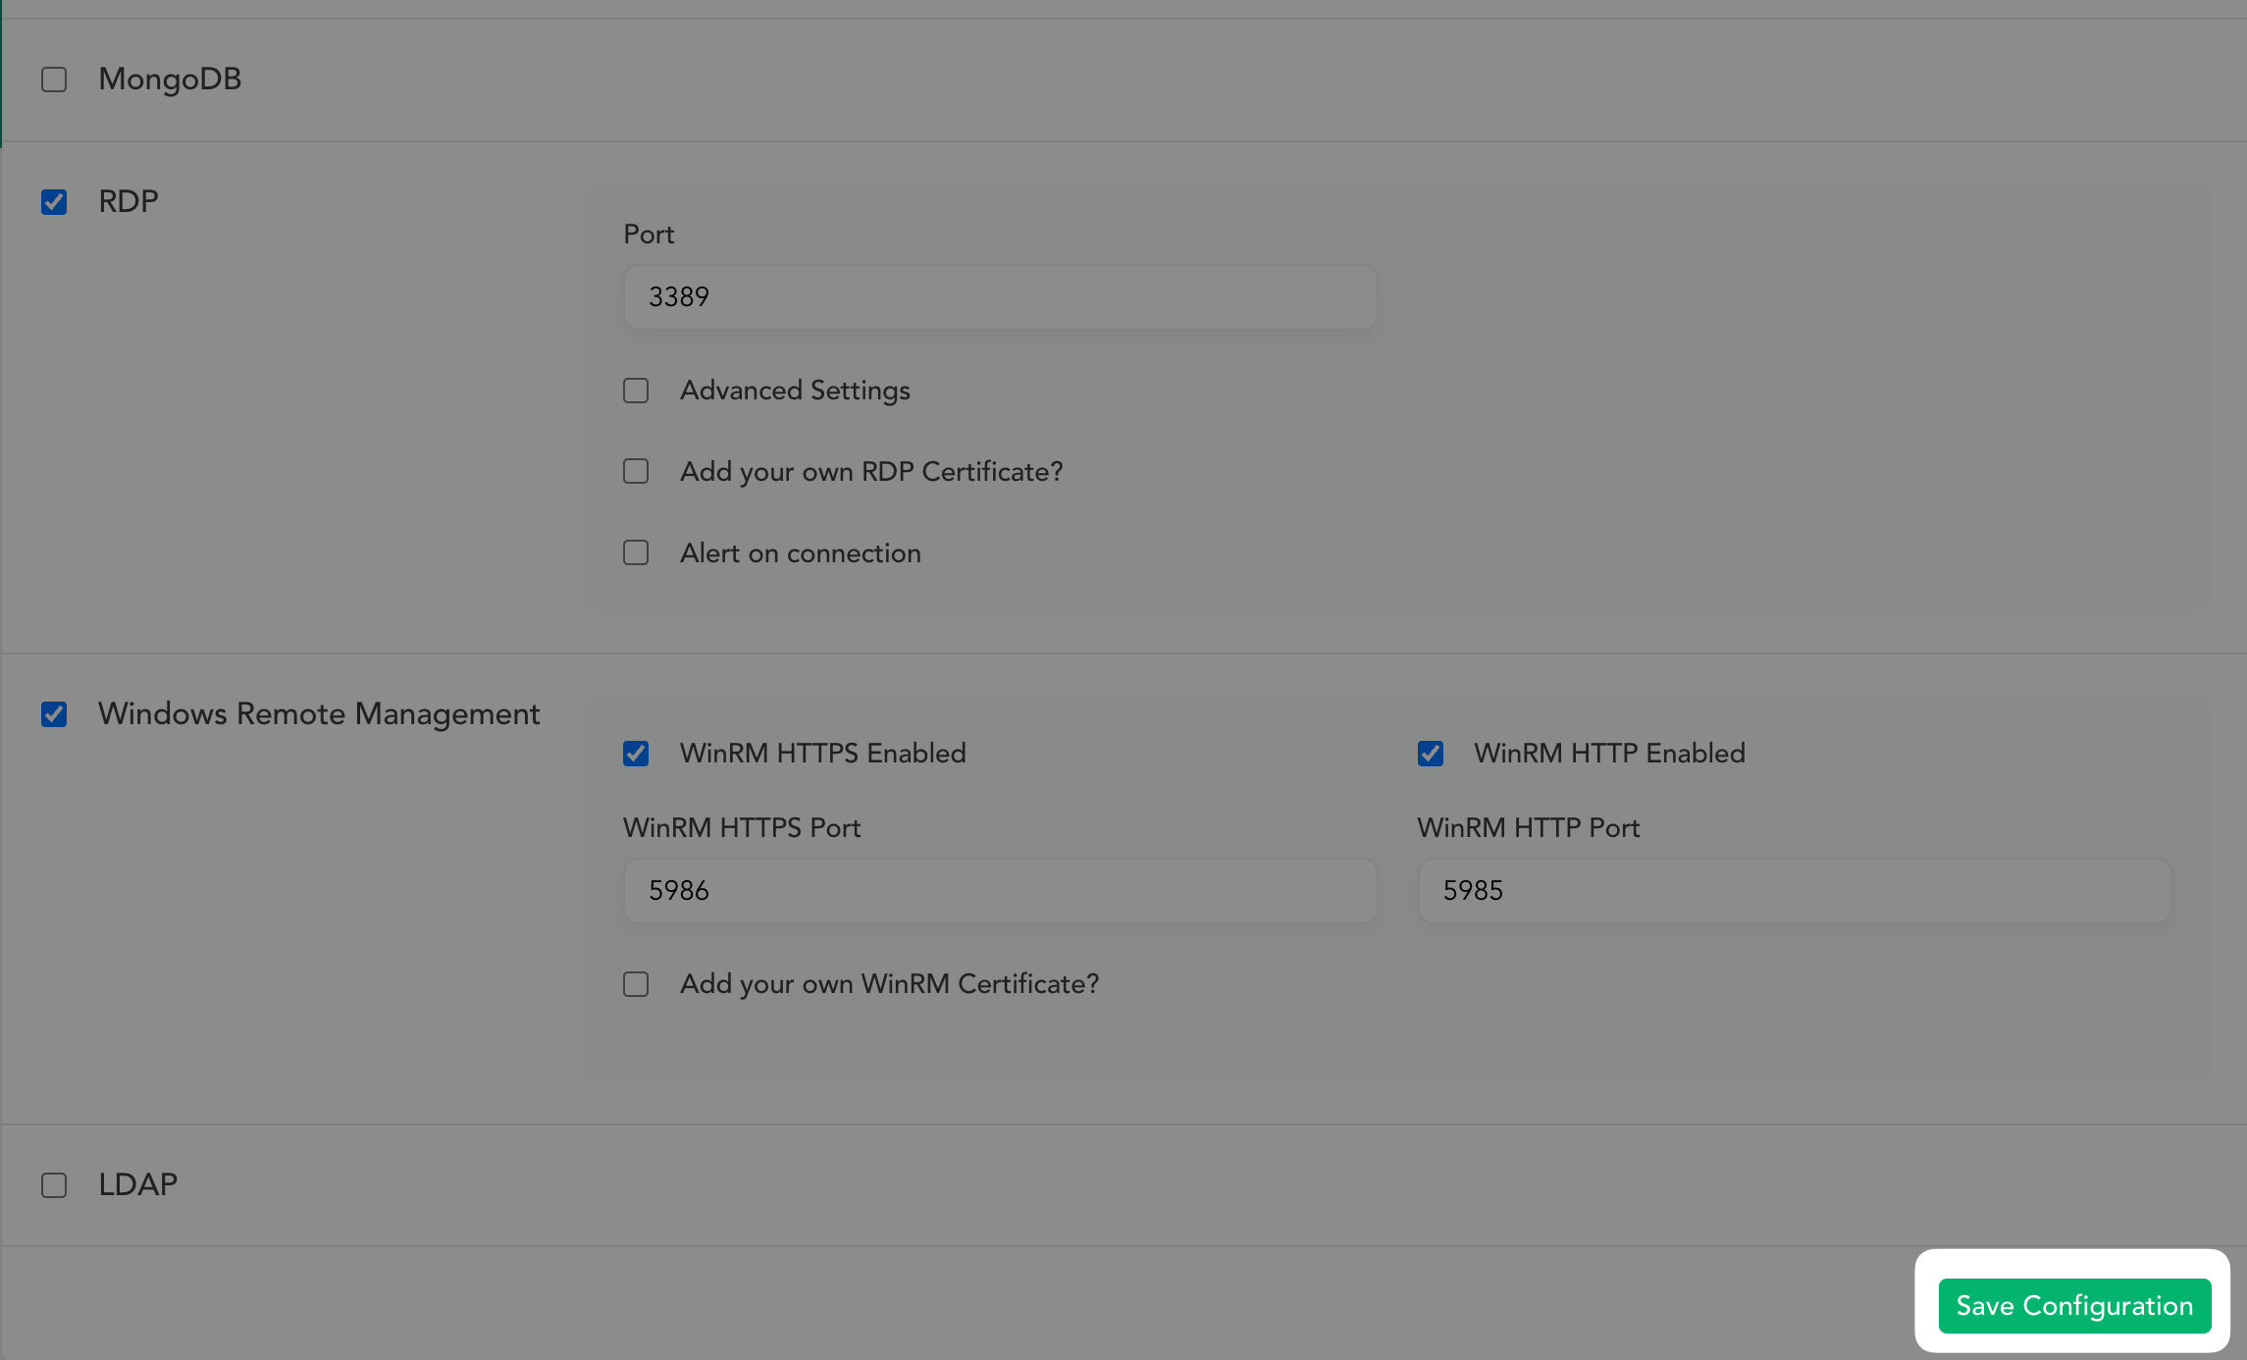Click the Save Configuration button

click(x=2073, y=1305)
